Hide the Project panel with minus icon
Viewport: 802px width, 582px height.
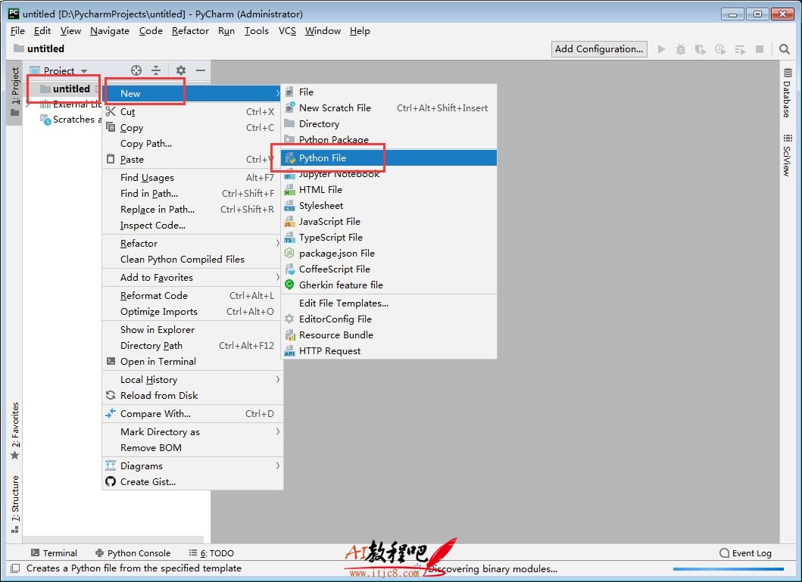[x=201, y=70]
